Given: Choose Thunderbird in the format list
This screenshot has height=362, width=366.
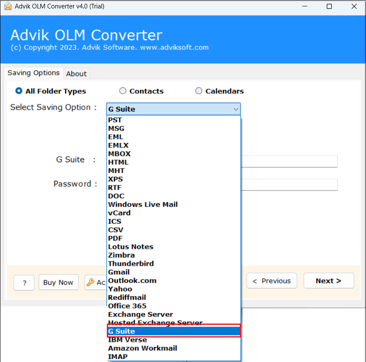Looking at the screenshot, I should pos(131,264).
